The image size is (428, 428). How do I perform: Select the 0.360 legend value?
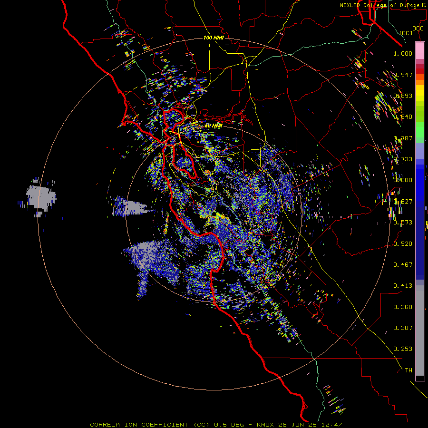click(x=403, y=307)
